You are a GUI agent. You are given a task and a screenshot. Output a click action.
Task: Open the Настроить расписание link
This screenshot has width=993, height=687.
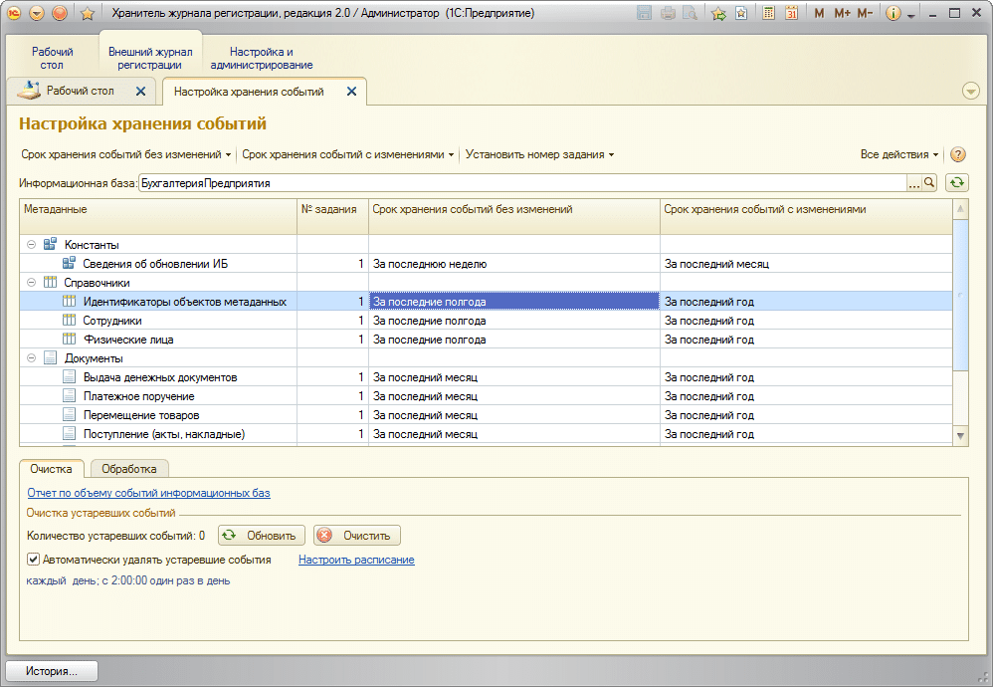pos(356,560)
